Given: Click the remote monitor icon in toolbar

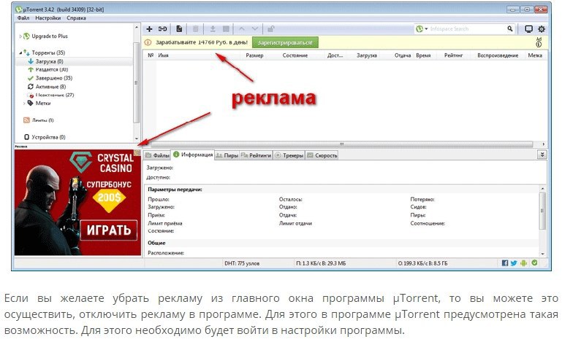Looking at the screenshot, I should tap(528, 29).
